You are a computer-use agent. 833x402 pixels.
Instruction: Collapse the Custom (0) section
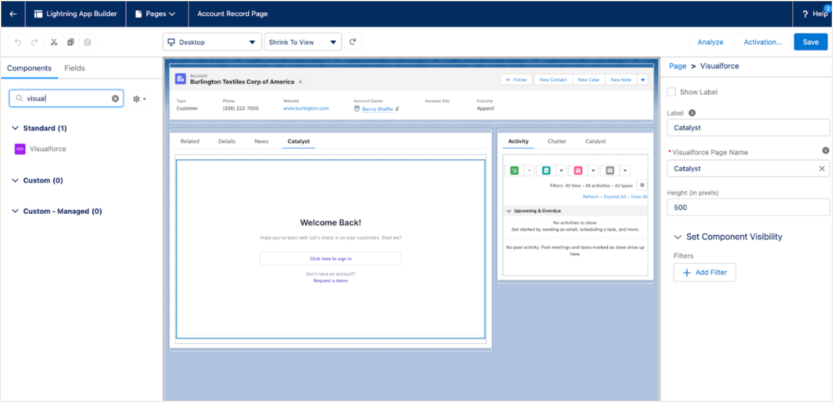point(15,180)
